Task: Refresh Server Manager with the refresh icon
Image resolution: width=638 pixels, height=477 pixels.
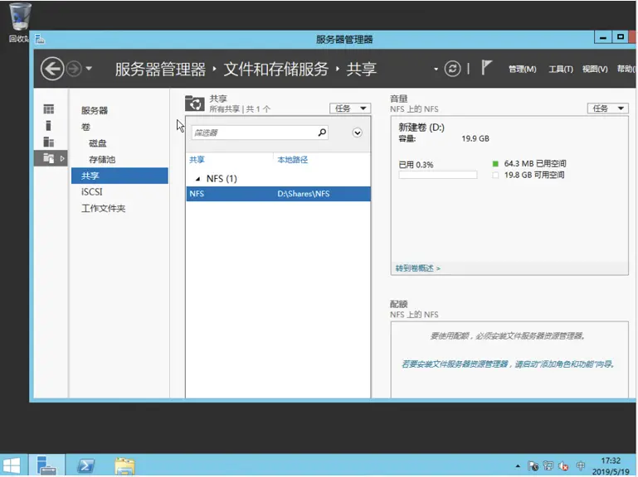Action: click(x=452, y=69)
